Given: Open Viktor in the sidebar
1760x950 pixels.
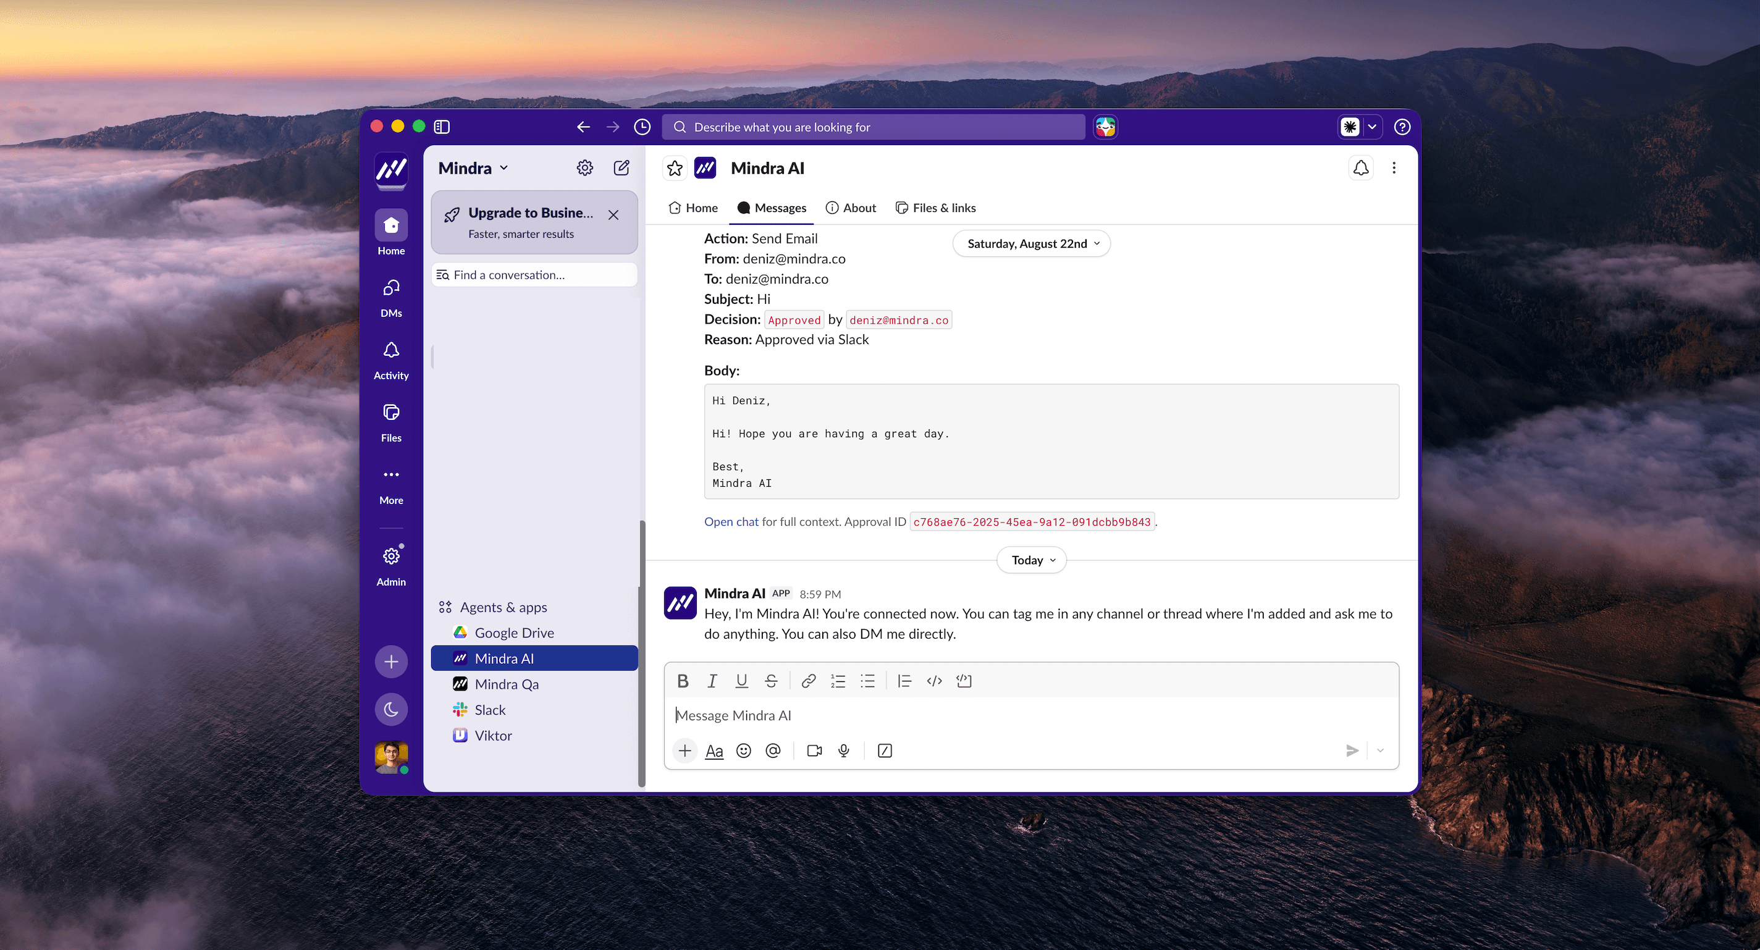Looking at the screenshot, I should pos(534,736).
